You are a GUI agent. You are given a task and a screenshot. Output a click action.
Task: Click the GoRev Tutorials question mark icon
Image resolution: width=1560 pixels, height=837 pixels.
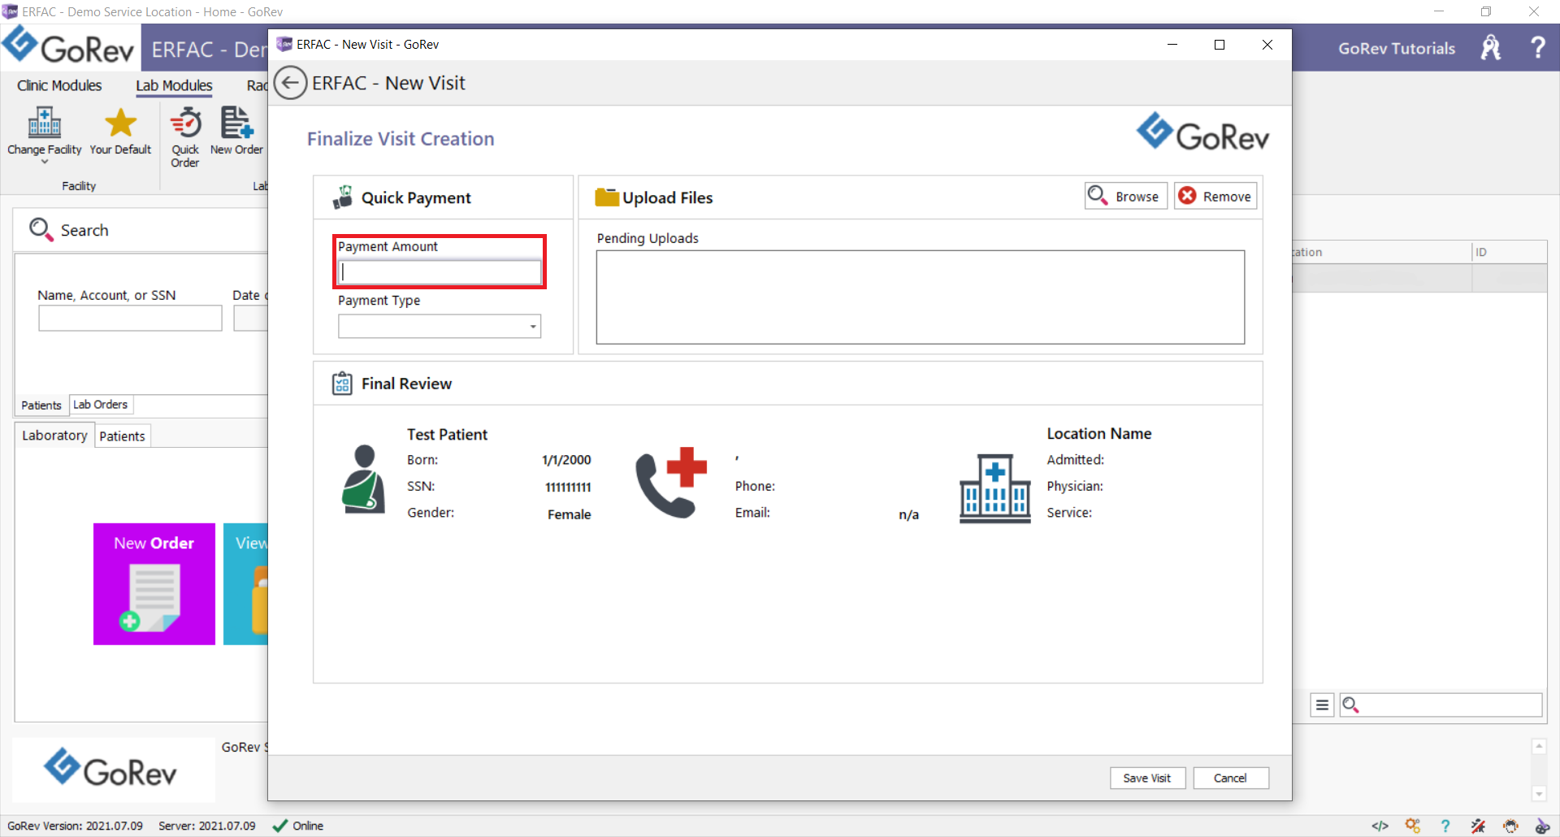point(1537,47)
